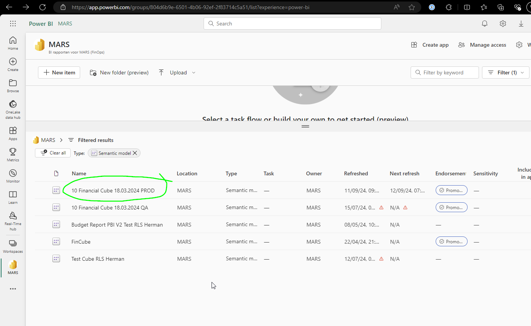The image size is (531, 326).
Task: Open OneLake data hub in sidebar
Action: [13, 109]
